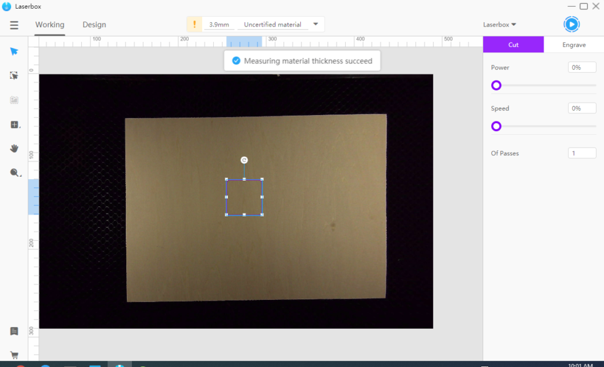Click the Laserbox app logo
The height and width of the screenshot is (367, 604).
7,7
